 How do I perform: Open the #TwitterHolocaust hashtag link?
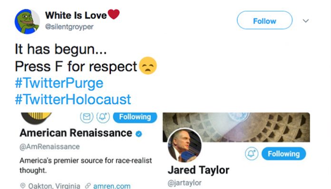(x=73, y=99)
